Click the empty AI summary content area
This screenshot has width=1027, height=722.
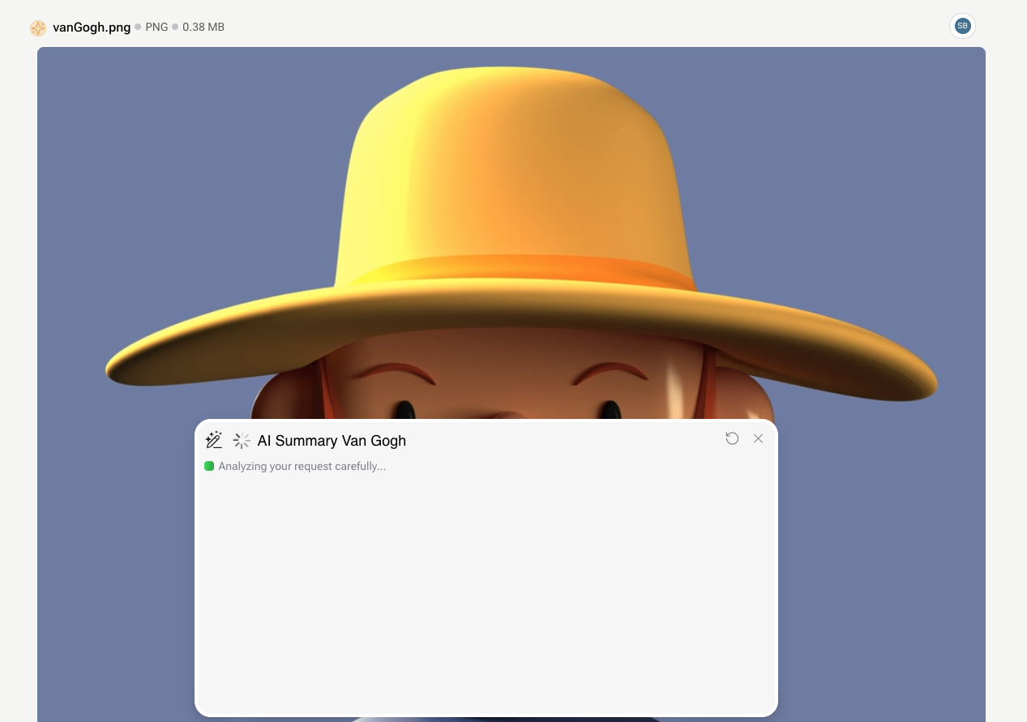[x=486, y=592]
